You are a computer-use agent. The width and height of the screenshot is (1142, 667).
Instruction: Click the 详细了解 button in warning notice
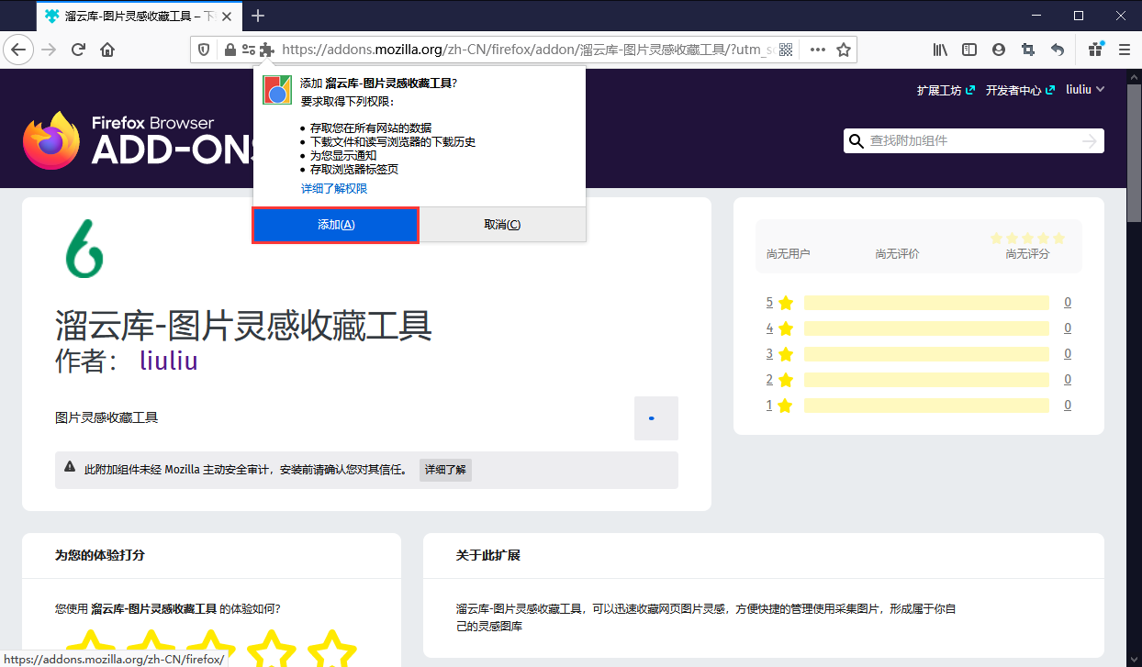point(445,470)
